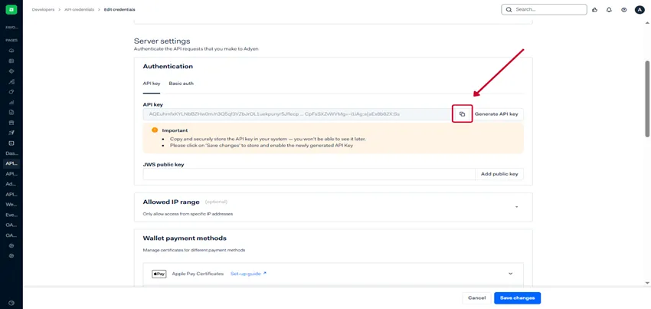Click the Server settings heading

162,41
